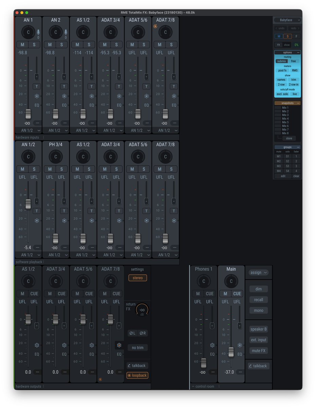Click the microphone icon on the AN 2 channel
The width and height of the screenshot is (316, 408).
(66, 32)
